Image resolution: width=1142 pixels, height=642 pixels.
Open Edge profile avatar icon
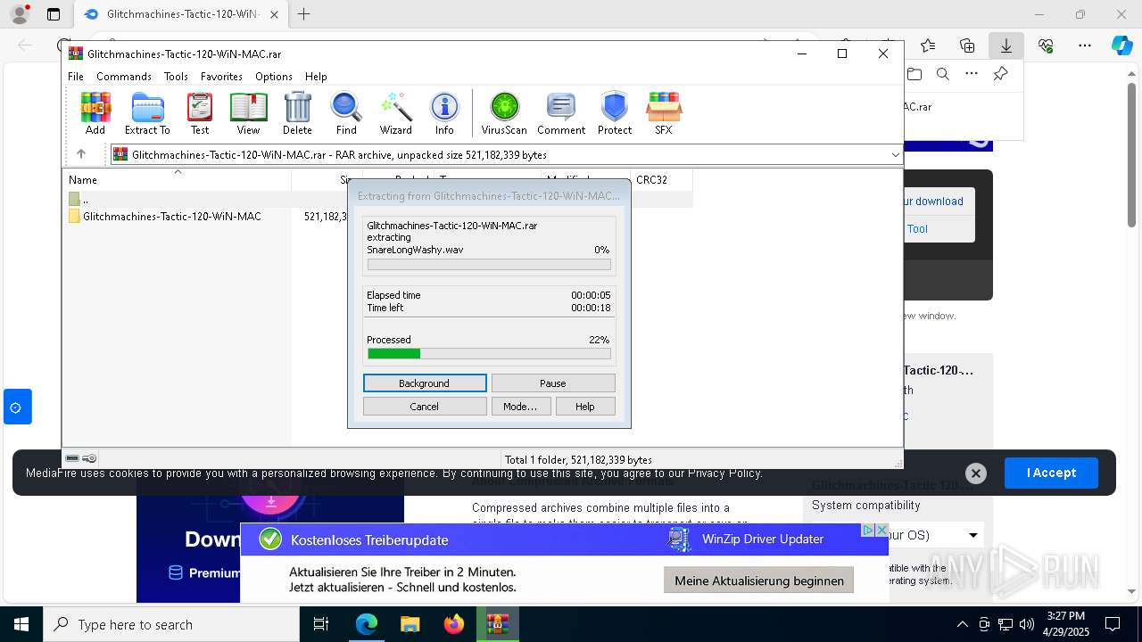point(19,14)
